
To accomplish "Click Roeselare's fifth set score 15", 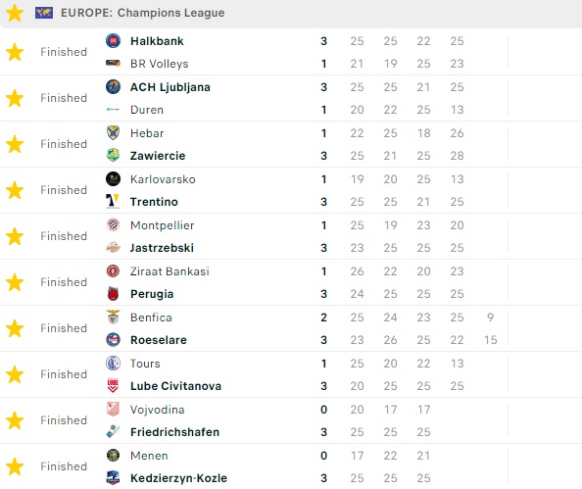I will tap(490, 340).
